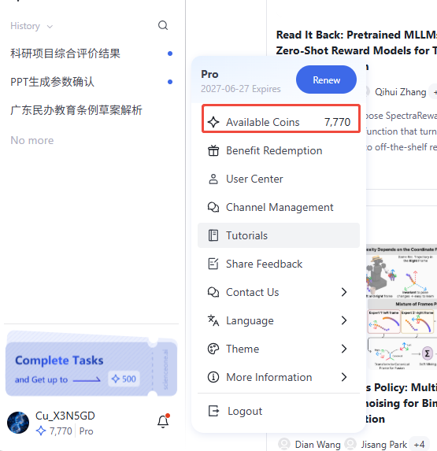
Task: Click the Available Coins sparkle icon
Action: [x=213, y=122]
